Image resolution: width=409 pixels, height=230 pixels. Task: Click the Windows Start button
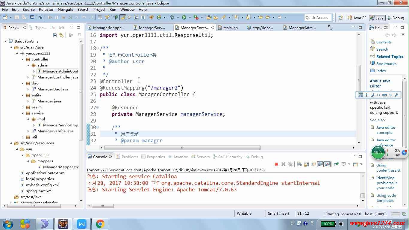(8, 224)
